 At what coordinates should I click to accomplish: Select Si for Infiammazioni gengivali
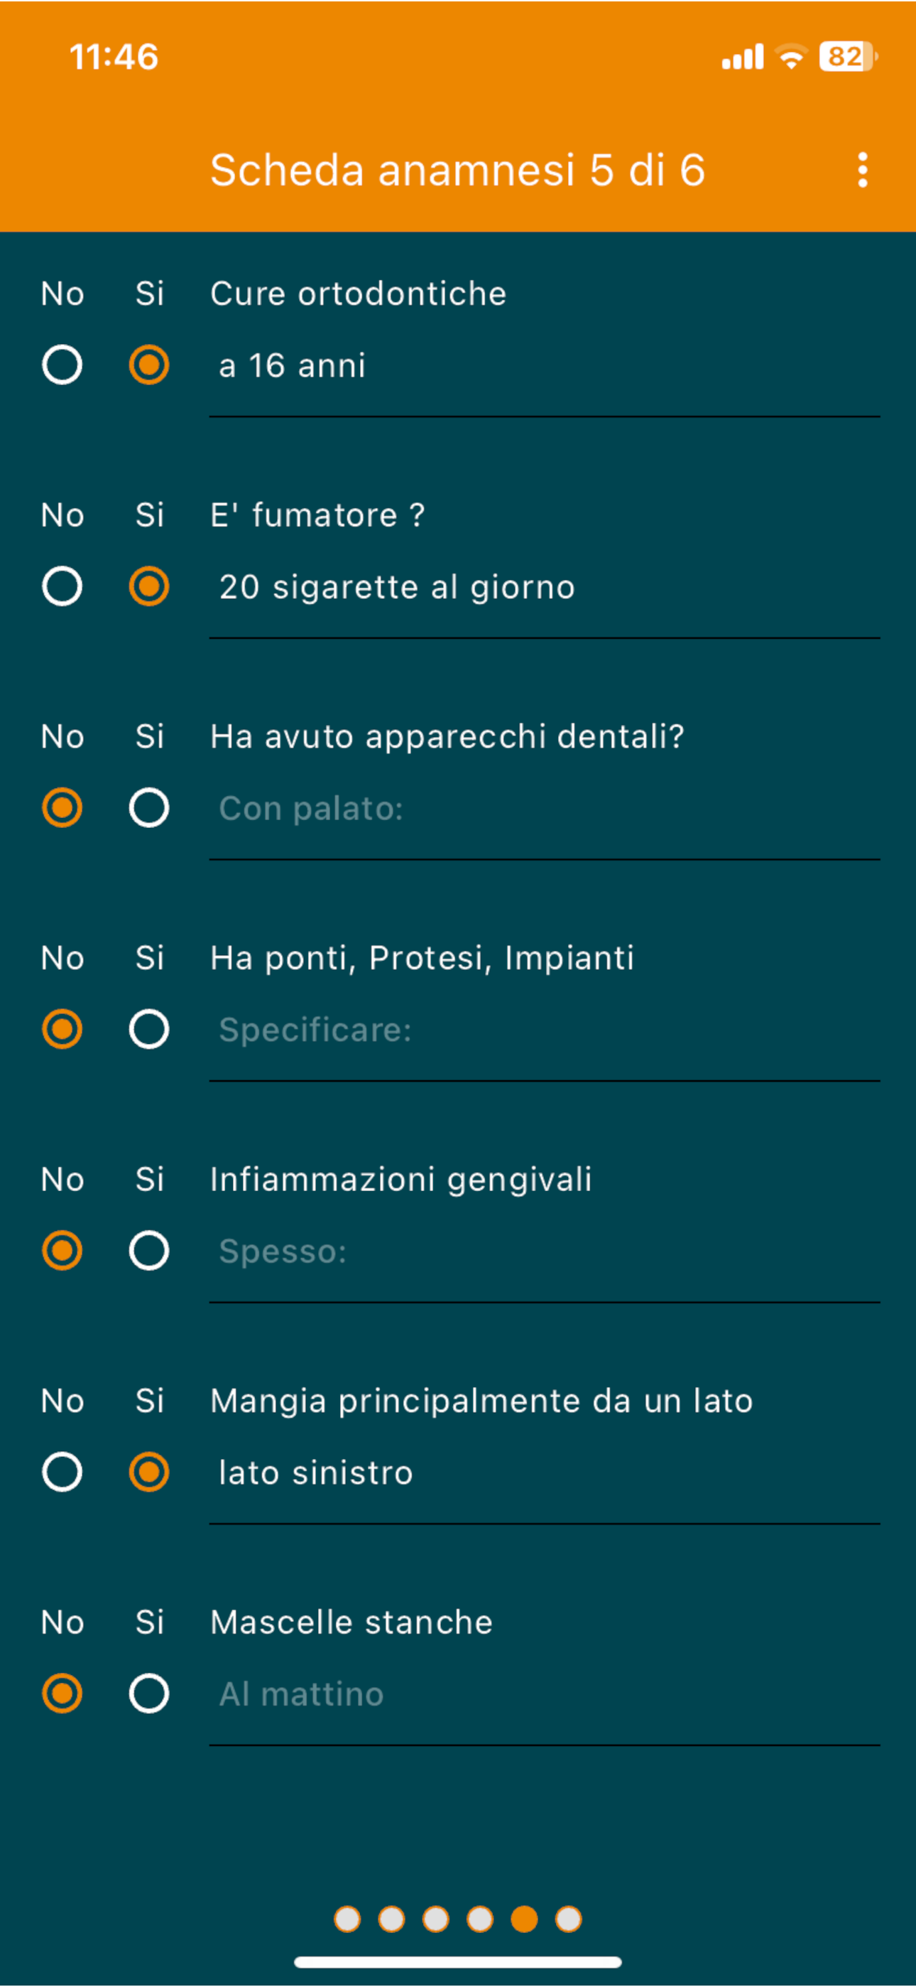point(149,1250)
